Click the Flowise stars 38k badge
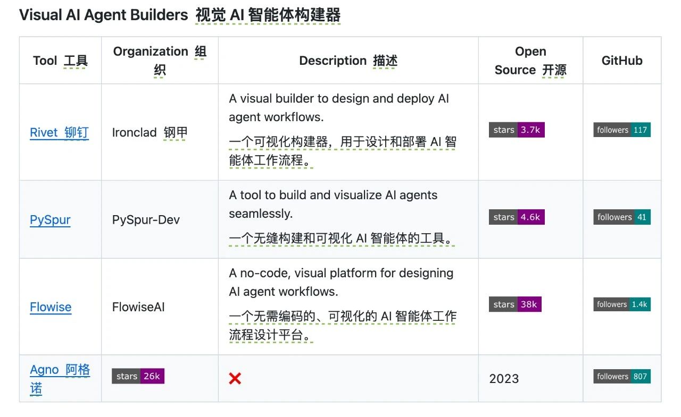 click(515, 304)
